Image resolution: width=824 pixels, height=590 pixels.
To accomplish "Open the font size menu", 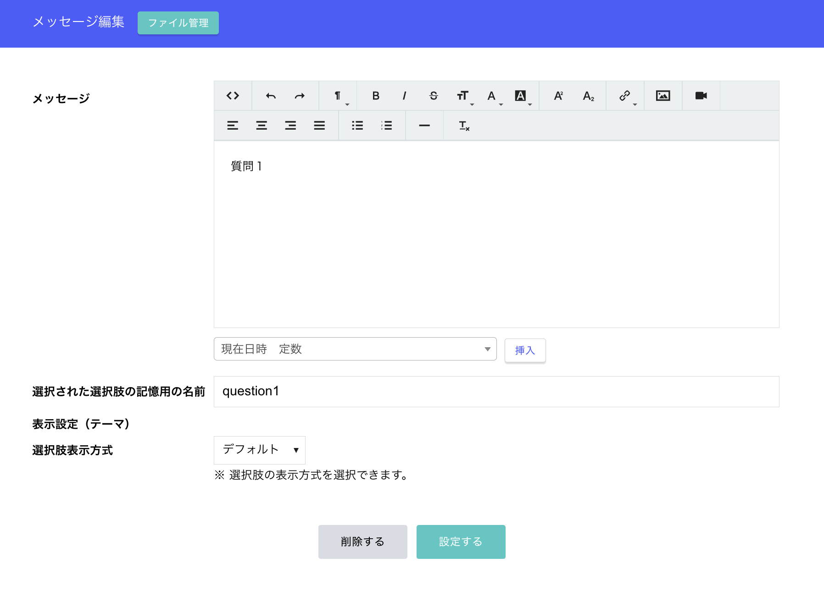I will (x=463, y=96).
